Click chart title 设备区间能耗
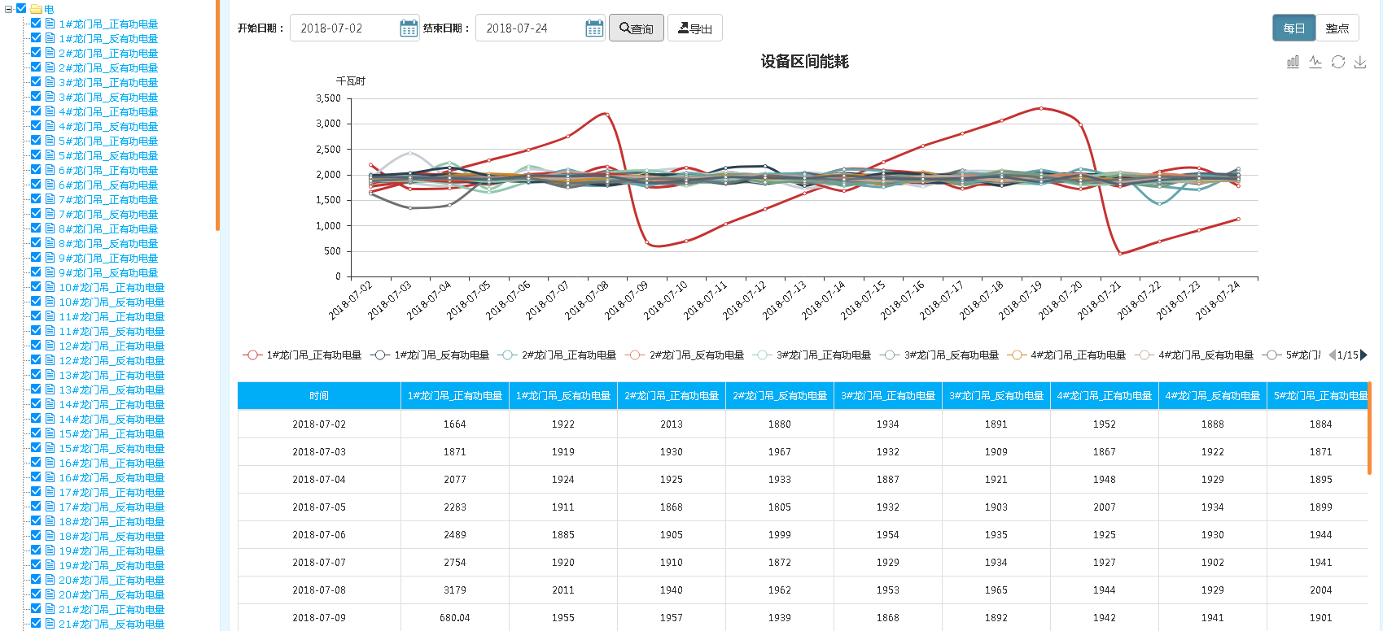Image resolution: width=1383 pixels, height=631 pixels. point(804,62)
